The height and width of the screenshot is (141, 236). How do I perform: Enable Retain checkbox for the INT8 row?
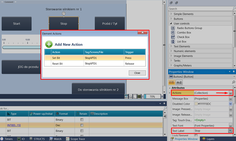tap(82, 125)
